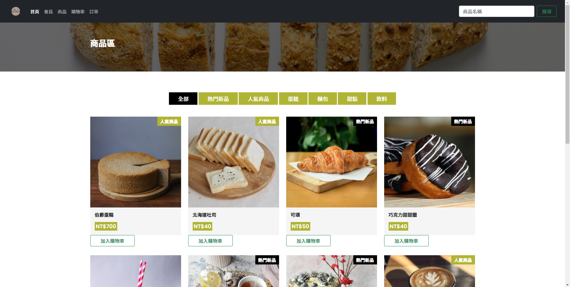Image resolution: width=570 pixels, height=287 pixels.
Task: Open the 伯爵蛋糕 product image
Action: point(136,162)
